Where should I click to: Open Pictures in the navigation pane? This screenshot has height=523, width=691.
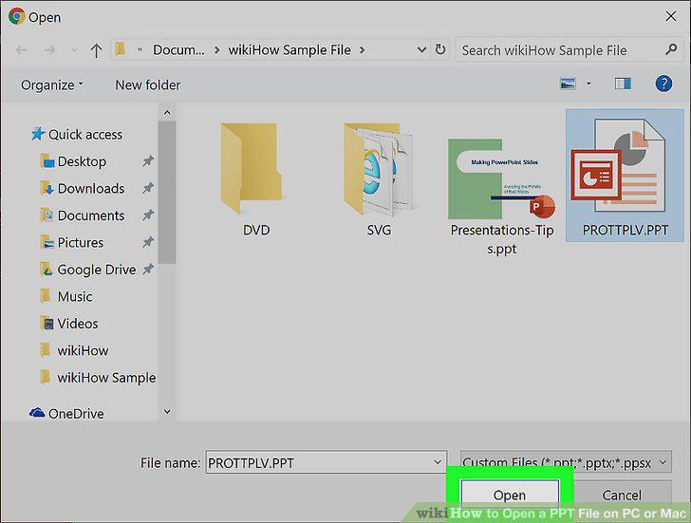(71, 242)
